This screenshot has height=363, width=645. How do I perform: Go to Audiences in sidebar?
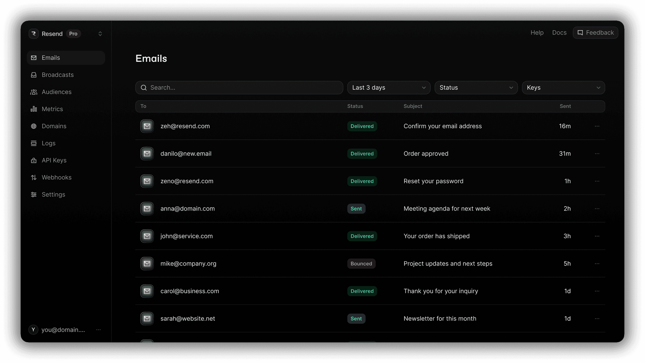(x=56, y=92)
